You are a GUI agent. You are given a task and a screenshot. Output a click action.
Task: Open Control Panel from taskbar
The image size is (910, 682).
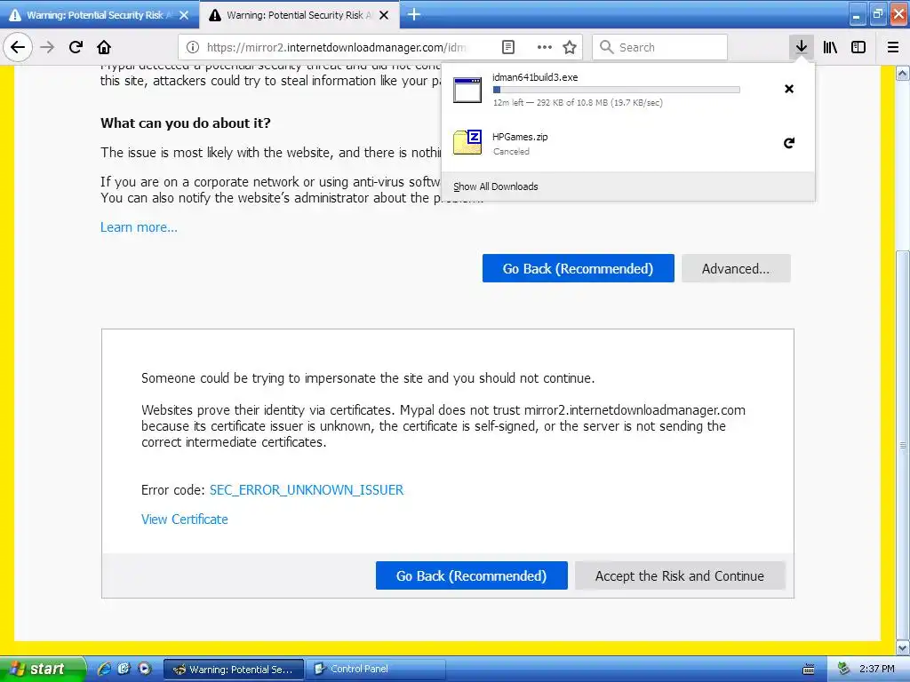[x=376, y=670]
